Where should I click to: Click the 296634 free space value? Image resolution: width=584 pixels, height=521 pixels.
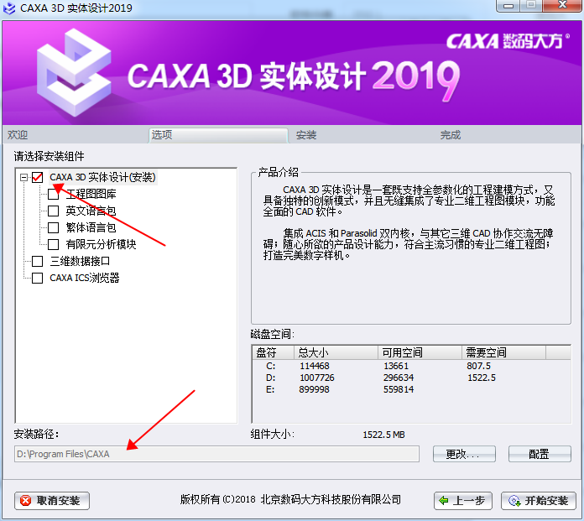pyautogui.click(x=399, y=378)
